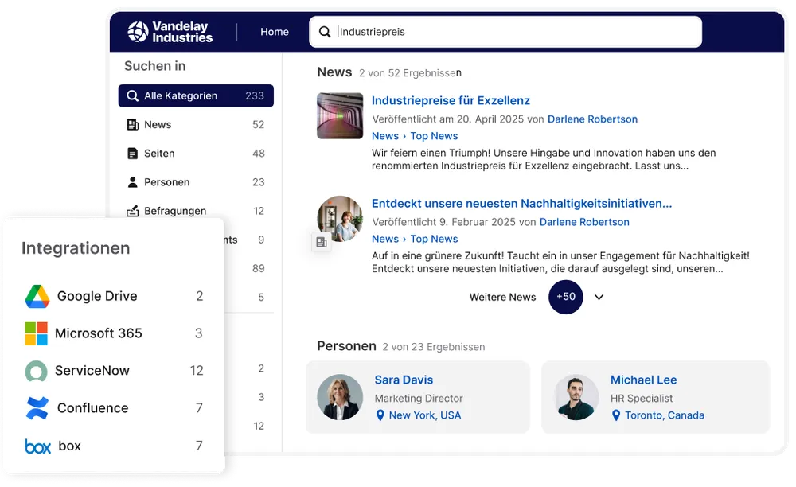
Task: Select the Google Drive integration
Action: [114, 296]
